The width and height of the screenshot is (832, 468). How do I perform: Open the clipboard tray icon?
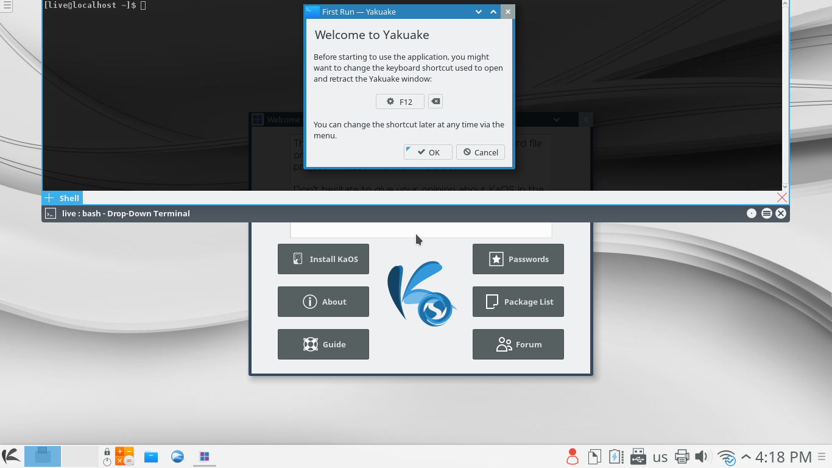594,456
